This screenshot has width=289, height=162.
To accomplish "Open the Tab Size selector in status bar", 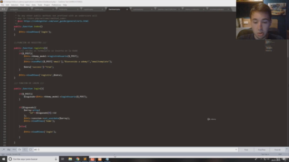I will click(265, 154).
